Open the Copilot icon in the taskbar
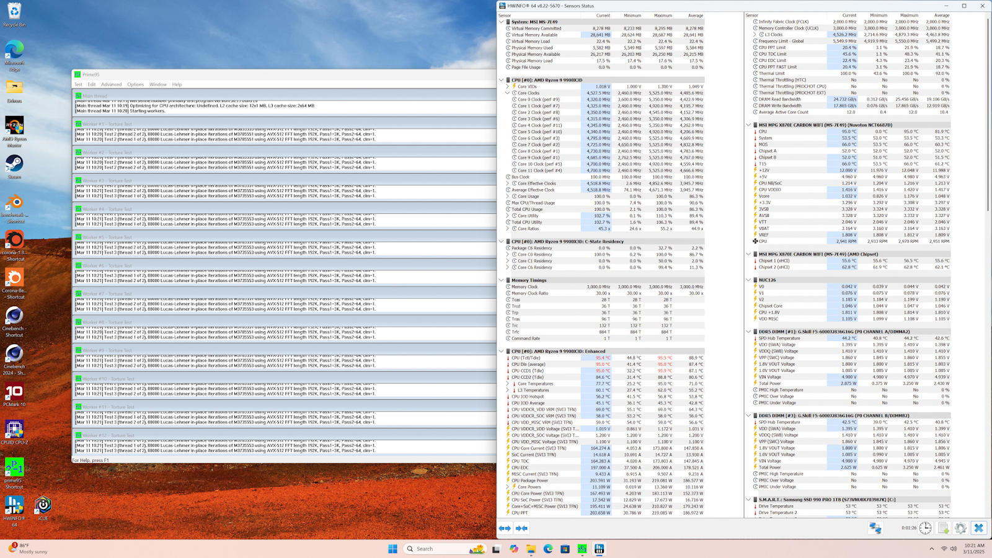The image size is (992, 558). tap(514, 549)
